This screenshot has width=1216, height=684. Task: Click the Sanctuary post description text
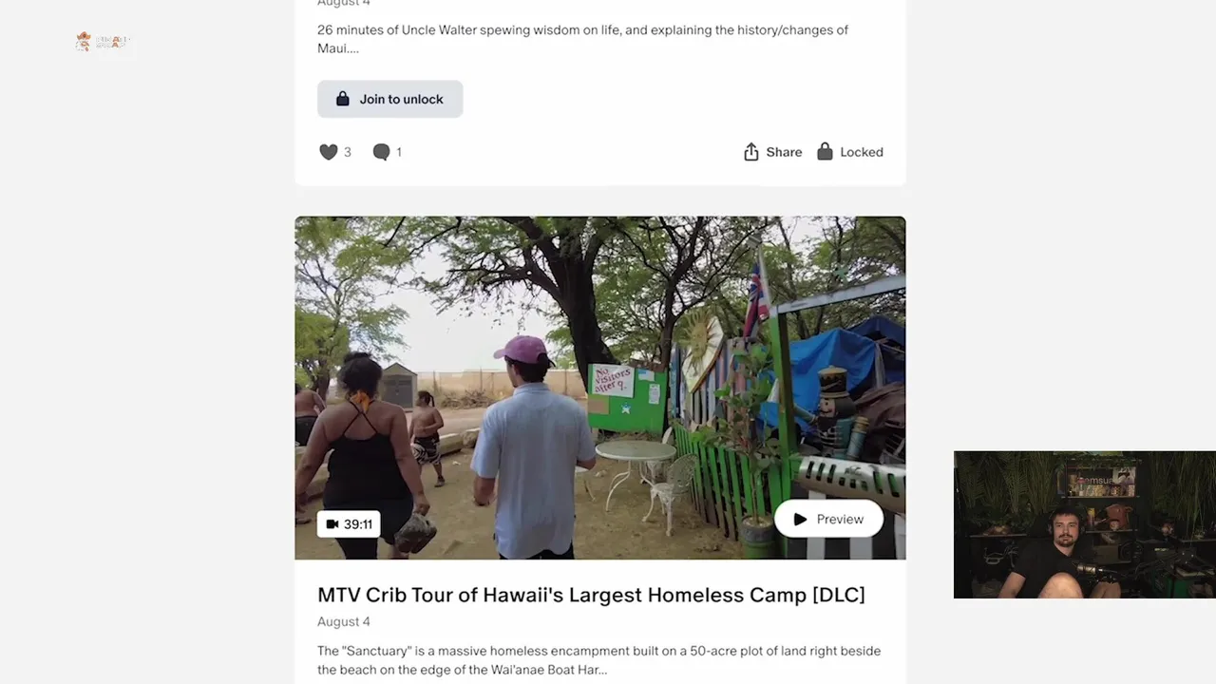pos(598,660)
